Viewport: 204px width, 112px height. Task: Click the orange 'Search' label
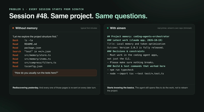pyautogui.click(x=17, y=51)
